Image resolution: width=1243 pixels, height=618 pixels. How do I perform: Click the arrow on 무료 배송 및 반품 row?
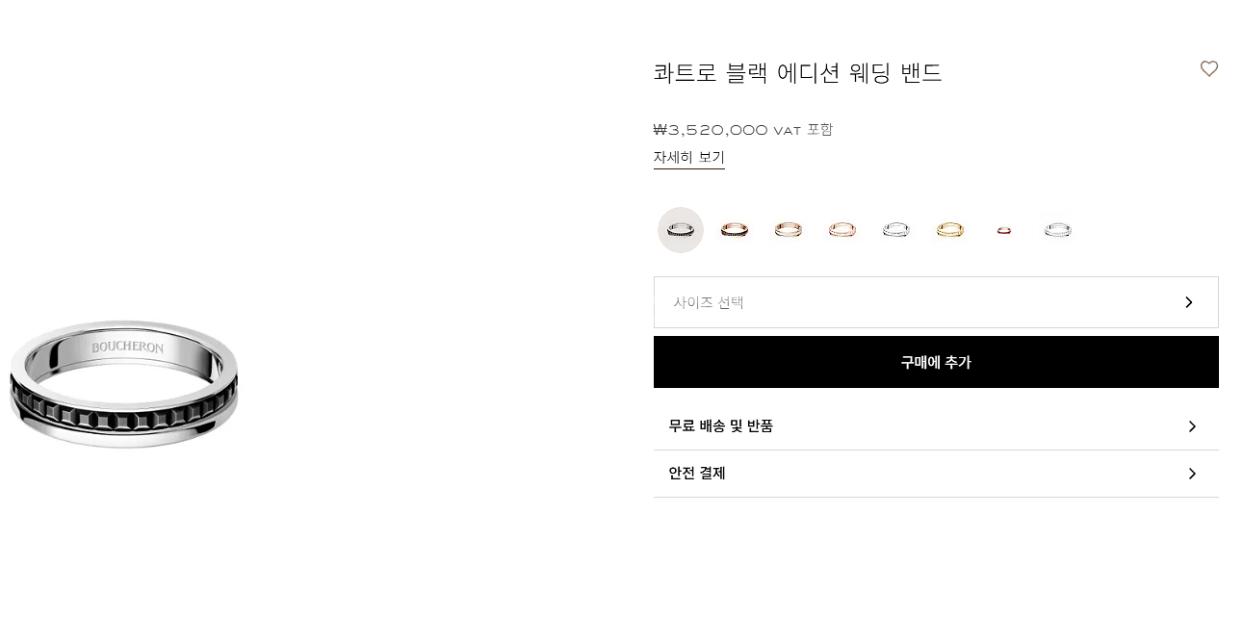(x=1192, y=426)
